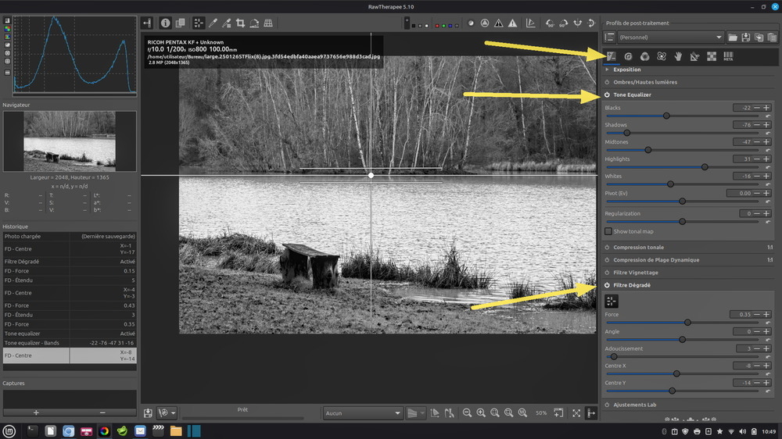This screenshot has width=782, height=439.
Task: Adjust the Highlights slider handle
Action: (x=705, y=167)
